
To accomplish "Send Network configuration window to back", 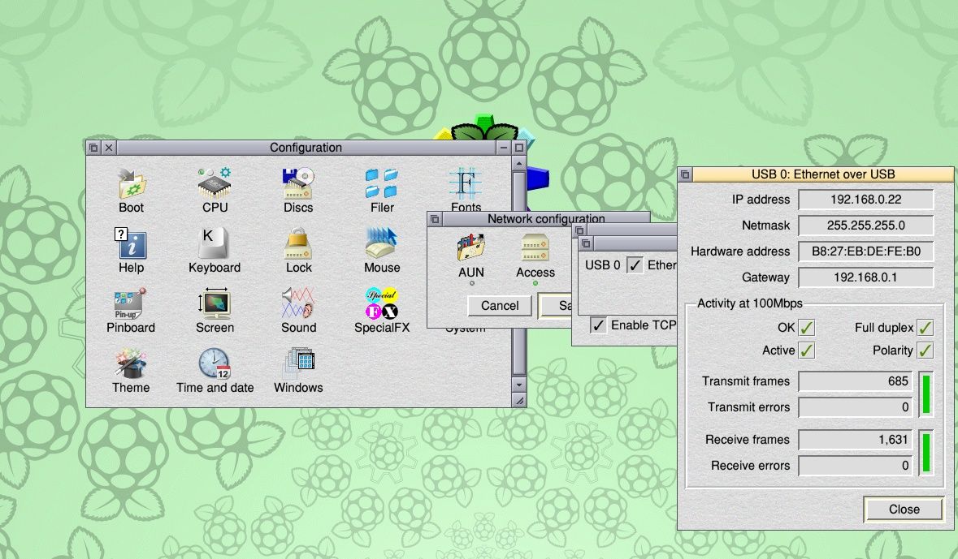I will [x=435, y=218].
